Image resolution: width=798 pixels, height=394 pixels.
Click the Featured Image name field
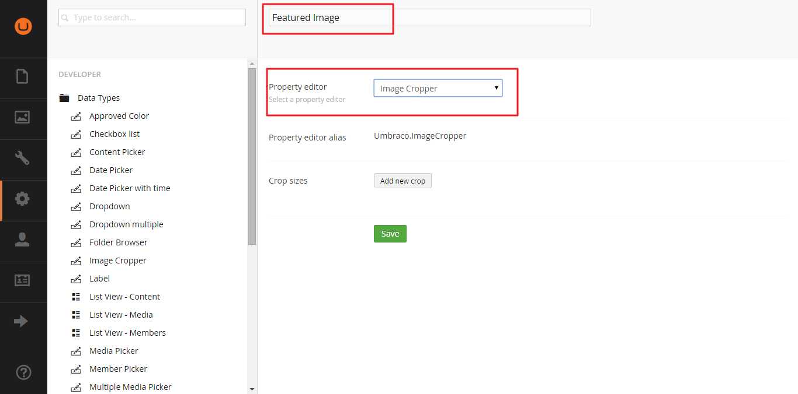430,17
